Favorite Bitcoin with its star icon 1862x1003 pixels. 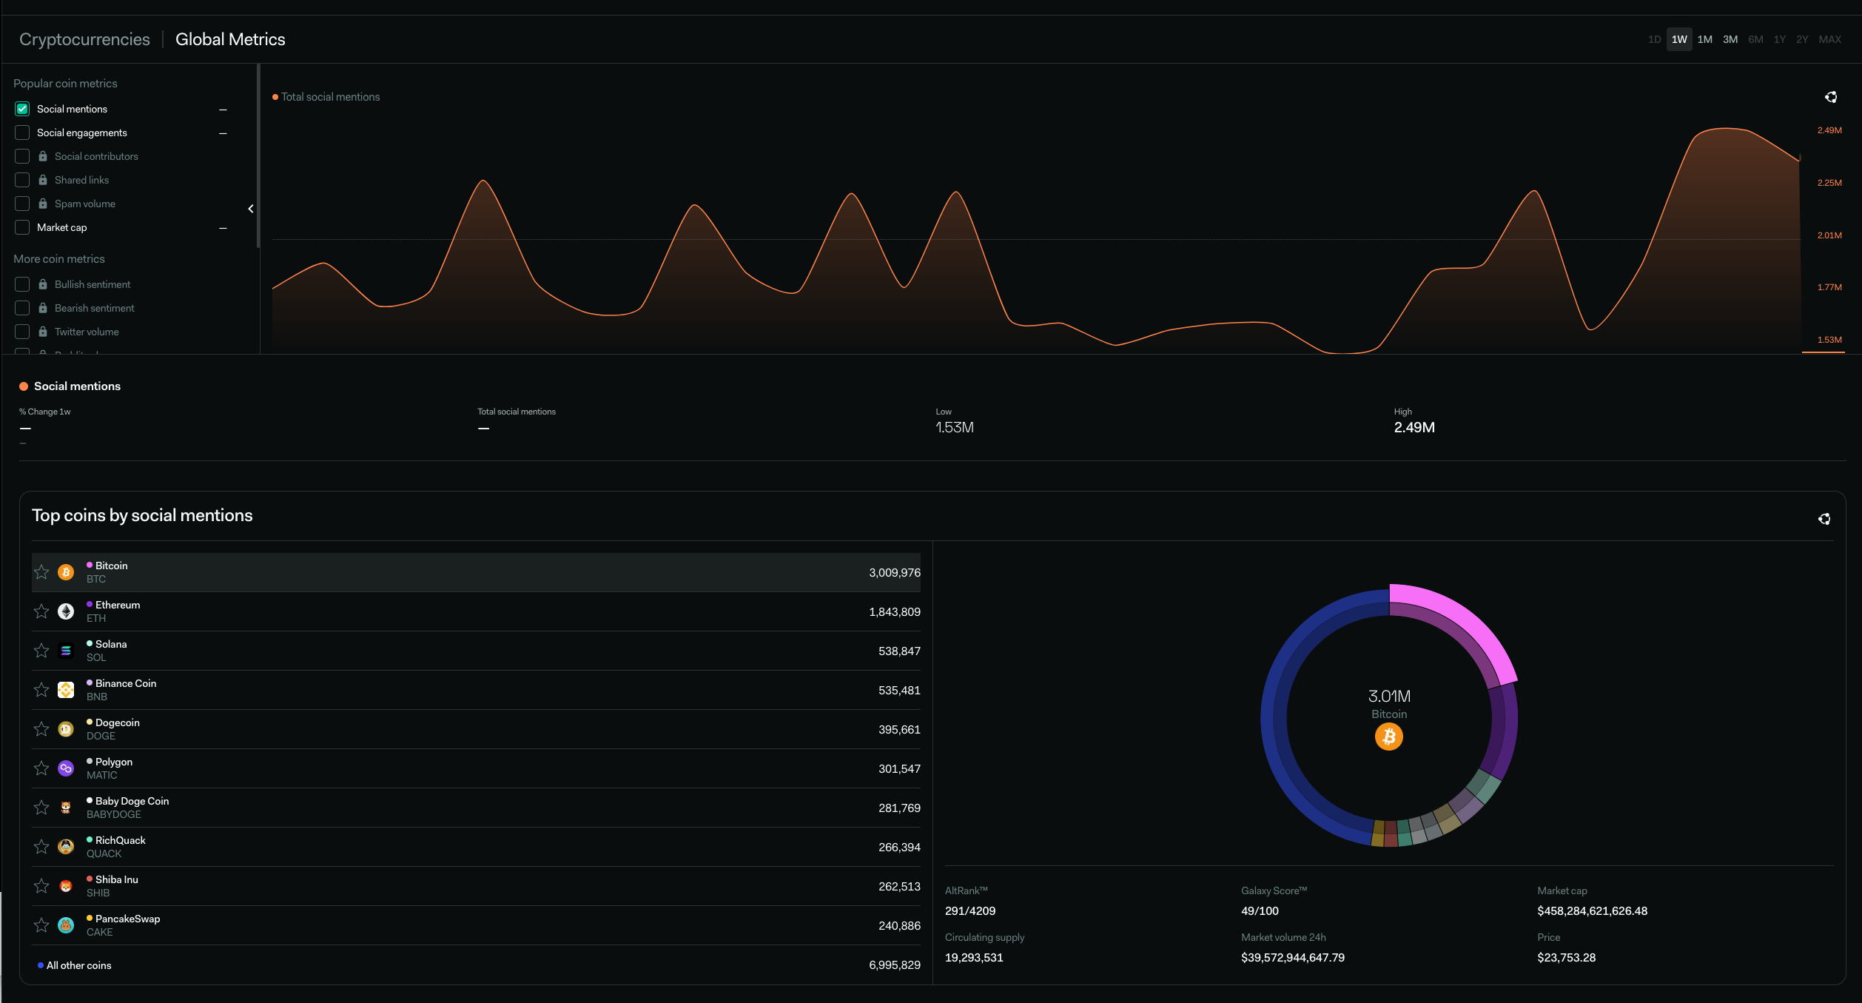click(x=41, y=572)
